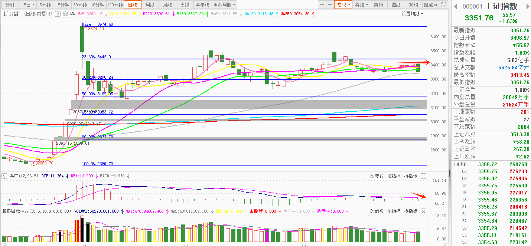Select the MA10 legend value
Image resolution: width=531 pixels, height=246 pixels.
(x=123, y=14)
